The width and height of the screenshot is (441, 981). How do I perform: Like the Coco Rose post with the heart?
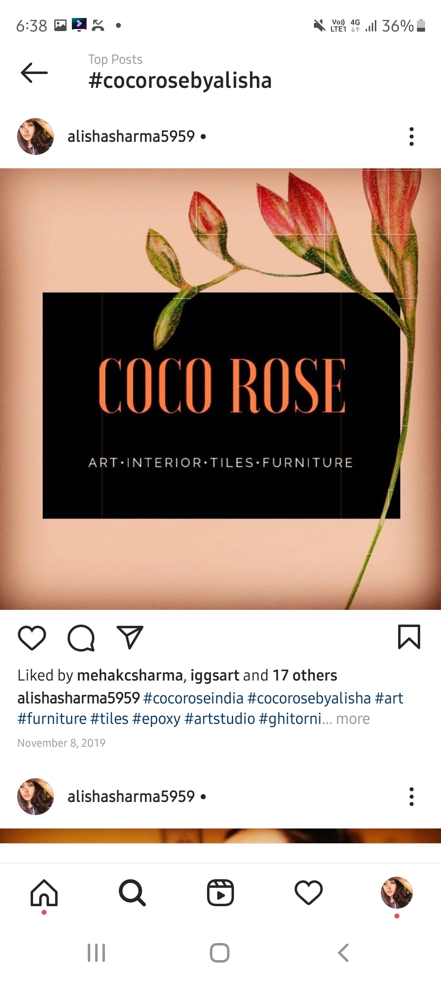pos(32,637)
